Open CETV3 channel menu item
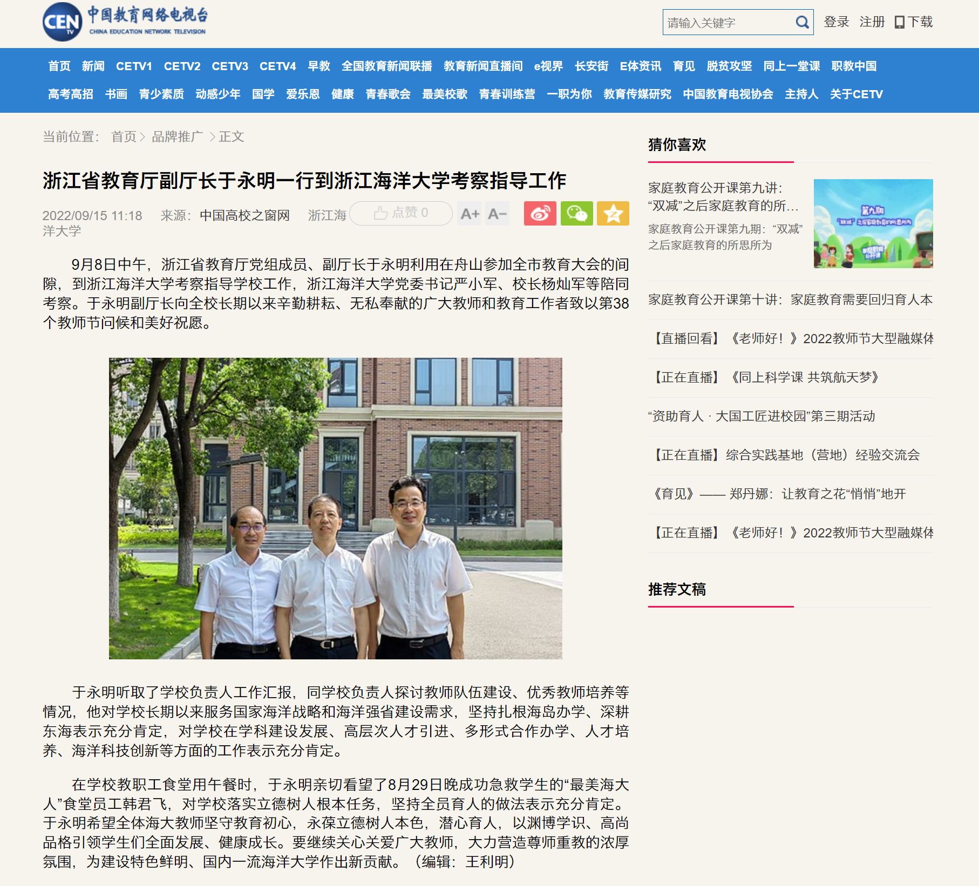This screenshot has width=979, height=886. click(230, 66)
